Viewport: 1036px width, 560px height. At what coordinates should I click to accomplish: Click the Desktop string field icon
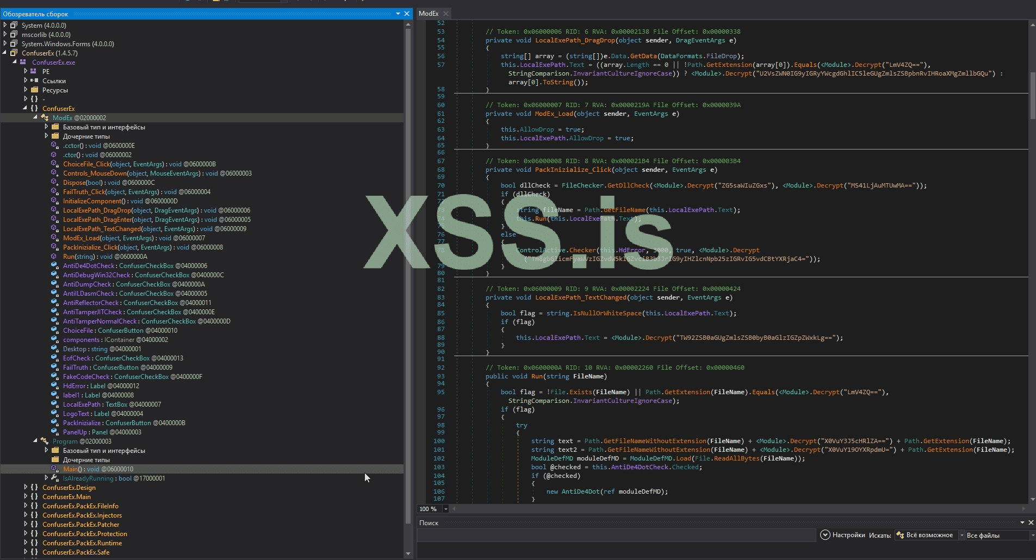pyautogui.click(x=54, y=349)
